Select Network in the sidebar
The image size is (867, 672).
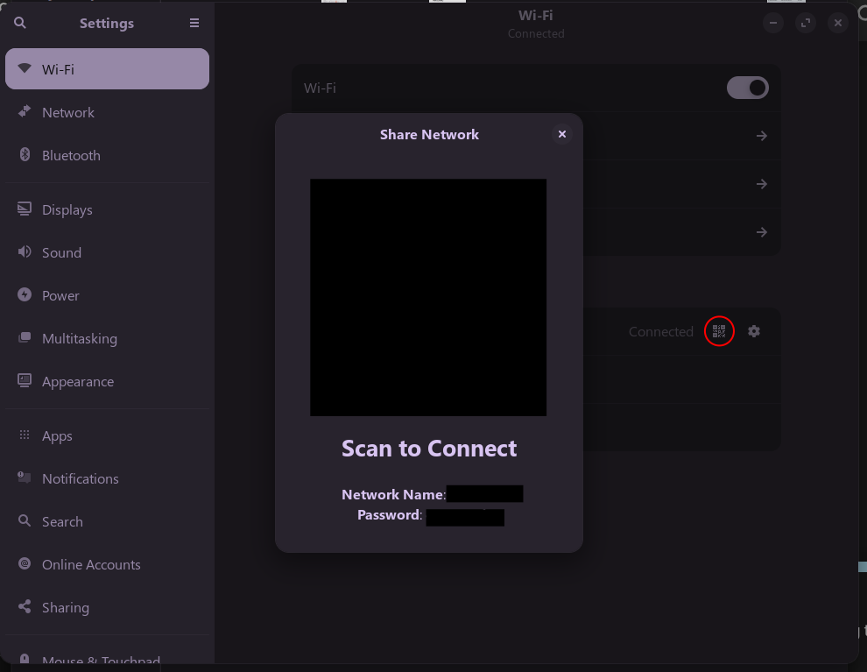(68, 112)
